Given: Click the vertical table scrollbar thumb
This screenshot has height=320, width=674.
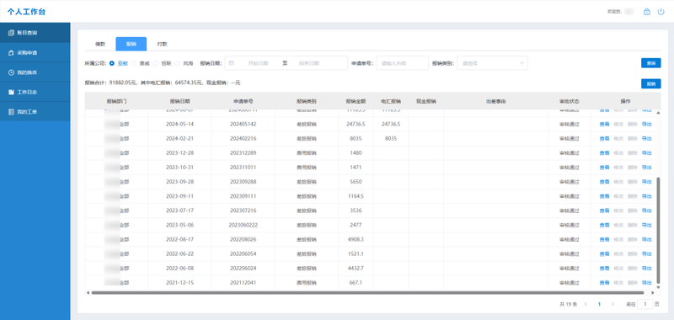Looking at the screenshot, I should (x=658, y=230).
